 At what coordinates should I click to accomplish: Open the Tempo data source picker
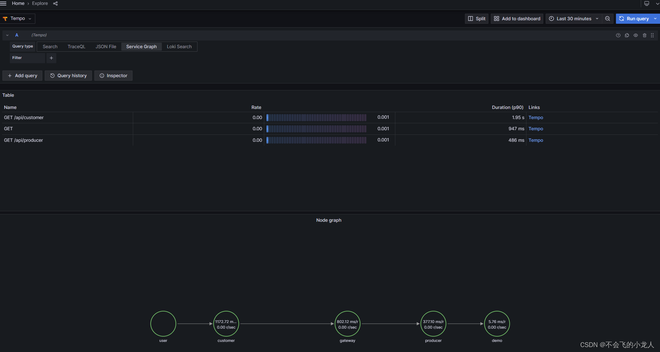click(17, 19)
